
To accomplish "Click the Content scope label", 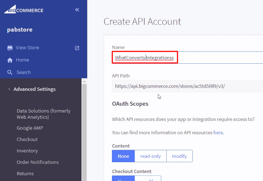I will (121, 146).
